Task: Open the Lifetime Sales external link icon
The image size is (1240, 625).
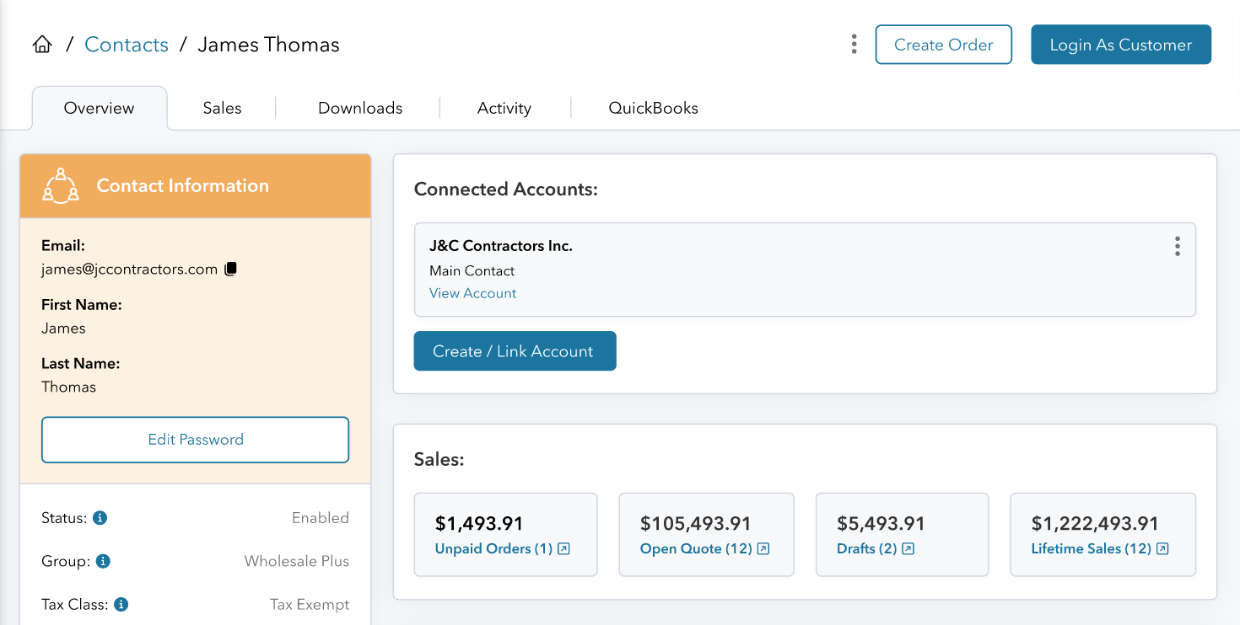Action: (1162, 549)
